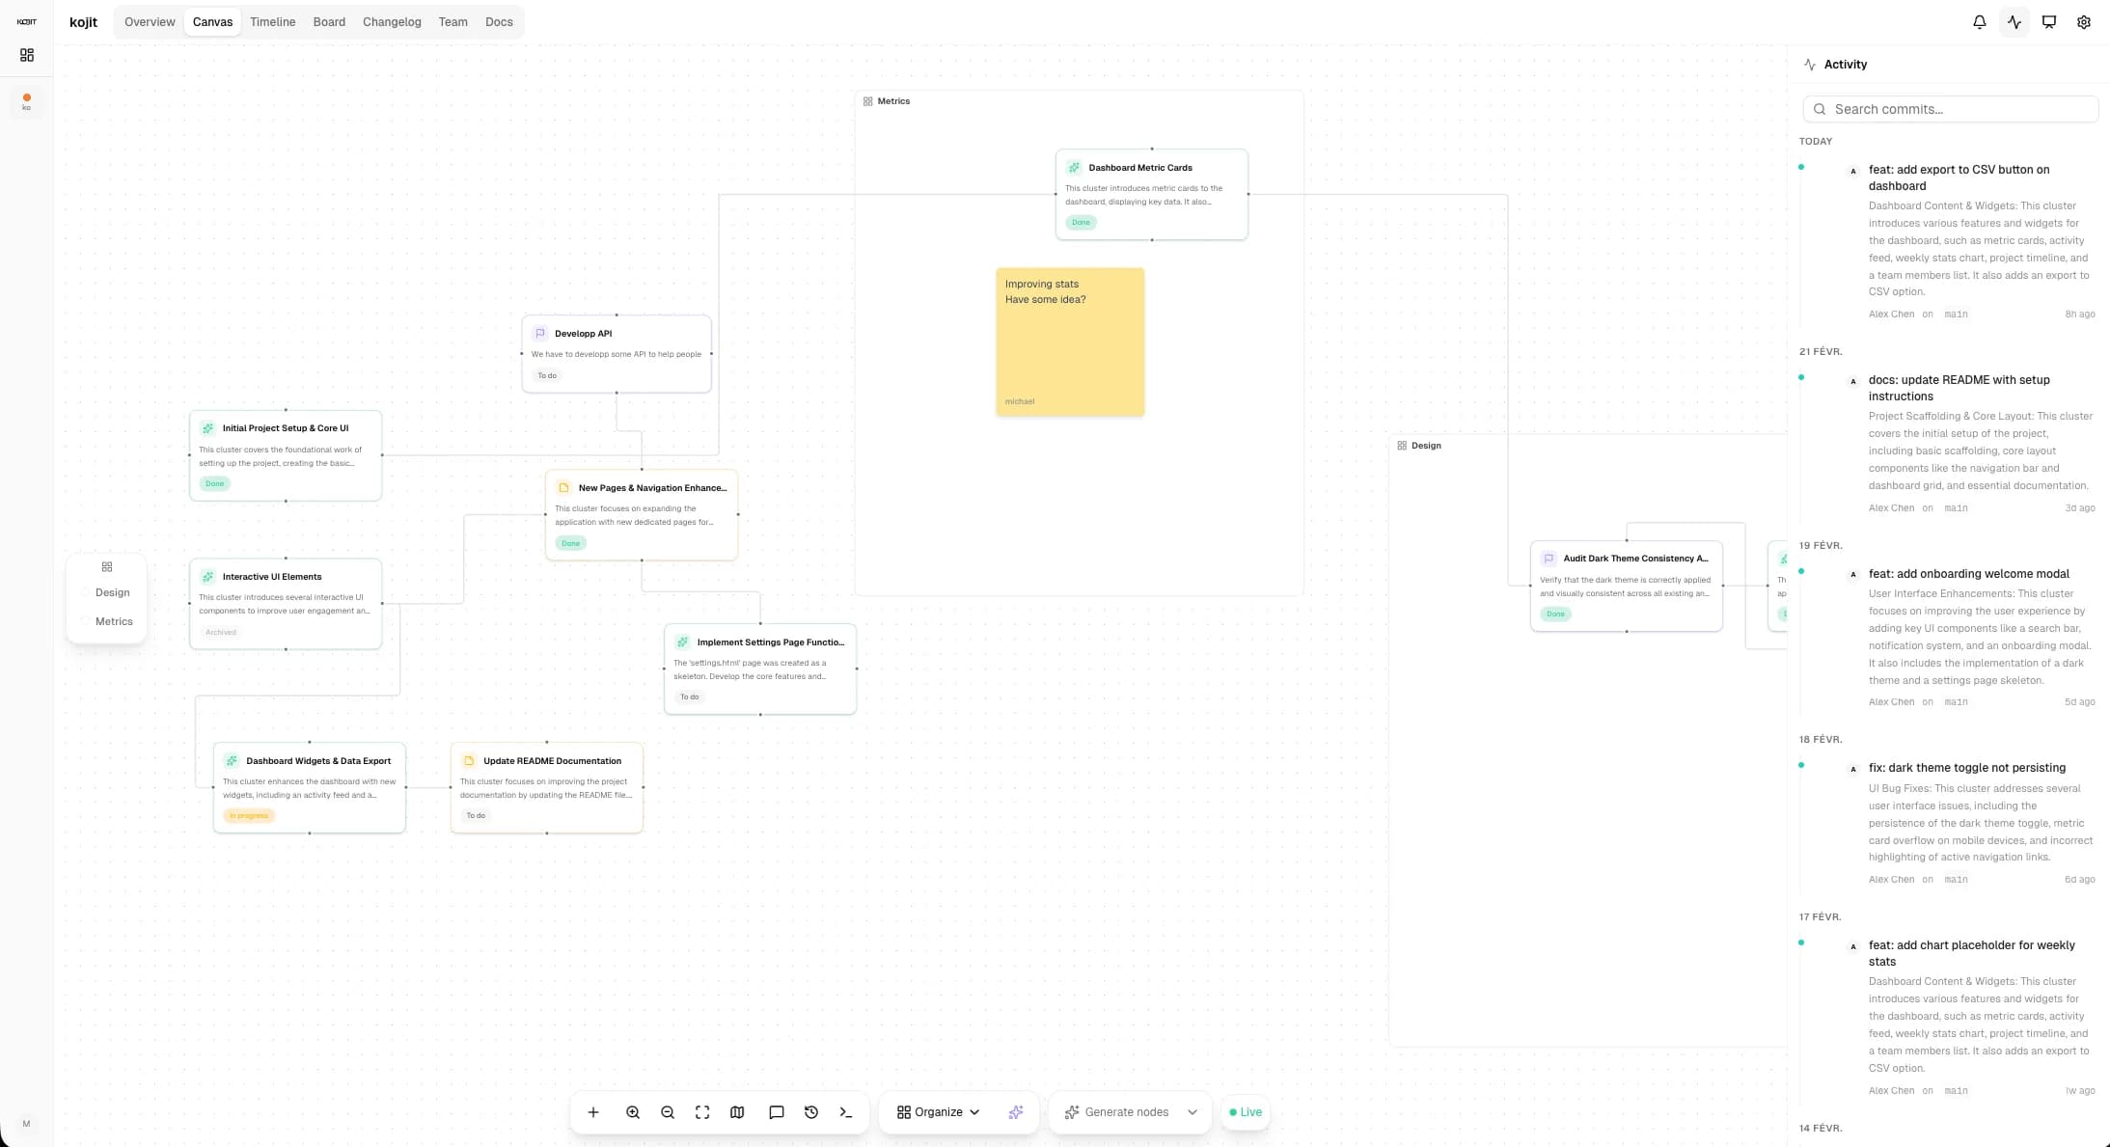Open the terminal icon in the toolbar
This screenshot has height=1147, width=2110.
click(846, 1111)
